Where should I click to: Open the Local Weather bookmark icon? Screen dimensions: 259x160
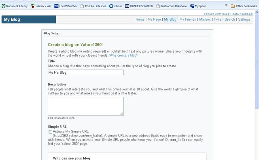[x=56, y=6]
